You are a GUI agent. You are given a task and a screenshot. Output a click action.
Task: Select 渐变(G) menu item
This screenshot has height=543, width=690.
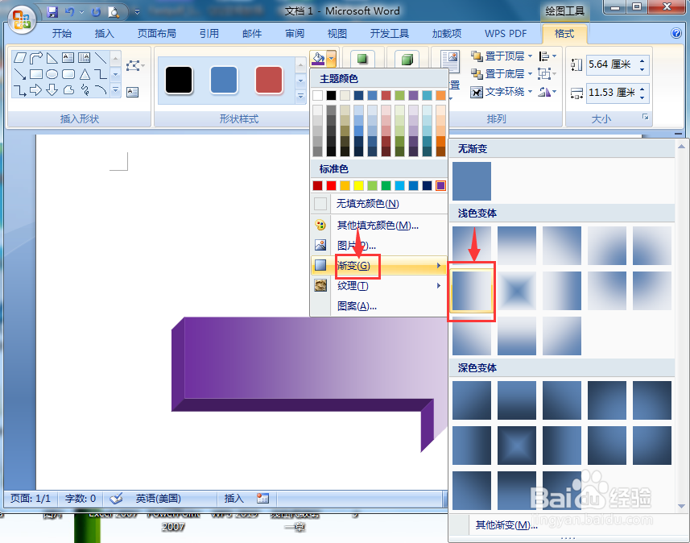(x=378, y=266)
